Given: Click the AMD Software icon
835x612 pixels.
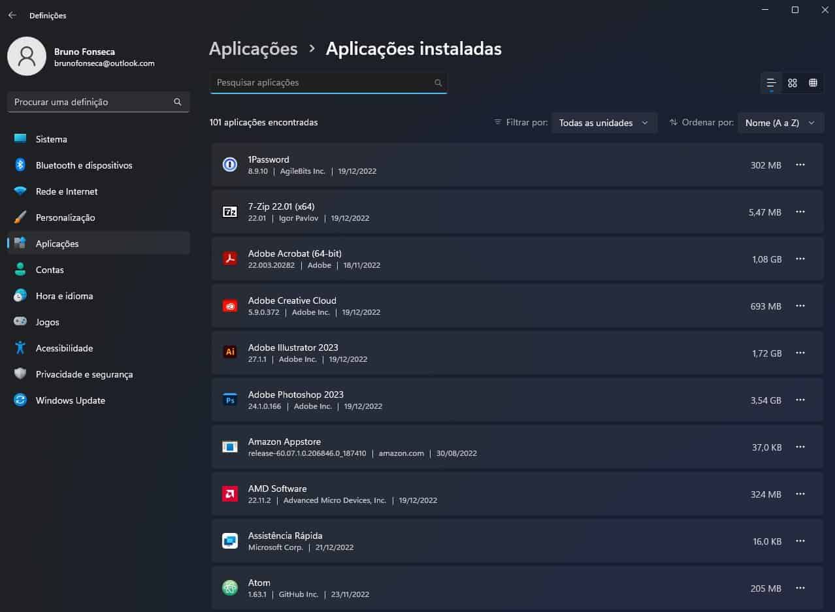Looking at the screenshot, I should [229, 494].
